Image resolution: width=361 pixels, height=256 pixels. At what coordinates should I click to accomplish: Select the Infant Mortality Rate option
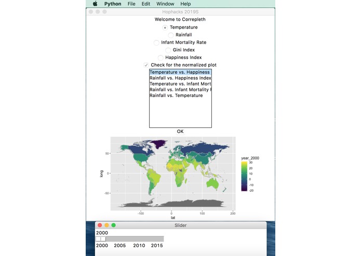(156, 42)
